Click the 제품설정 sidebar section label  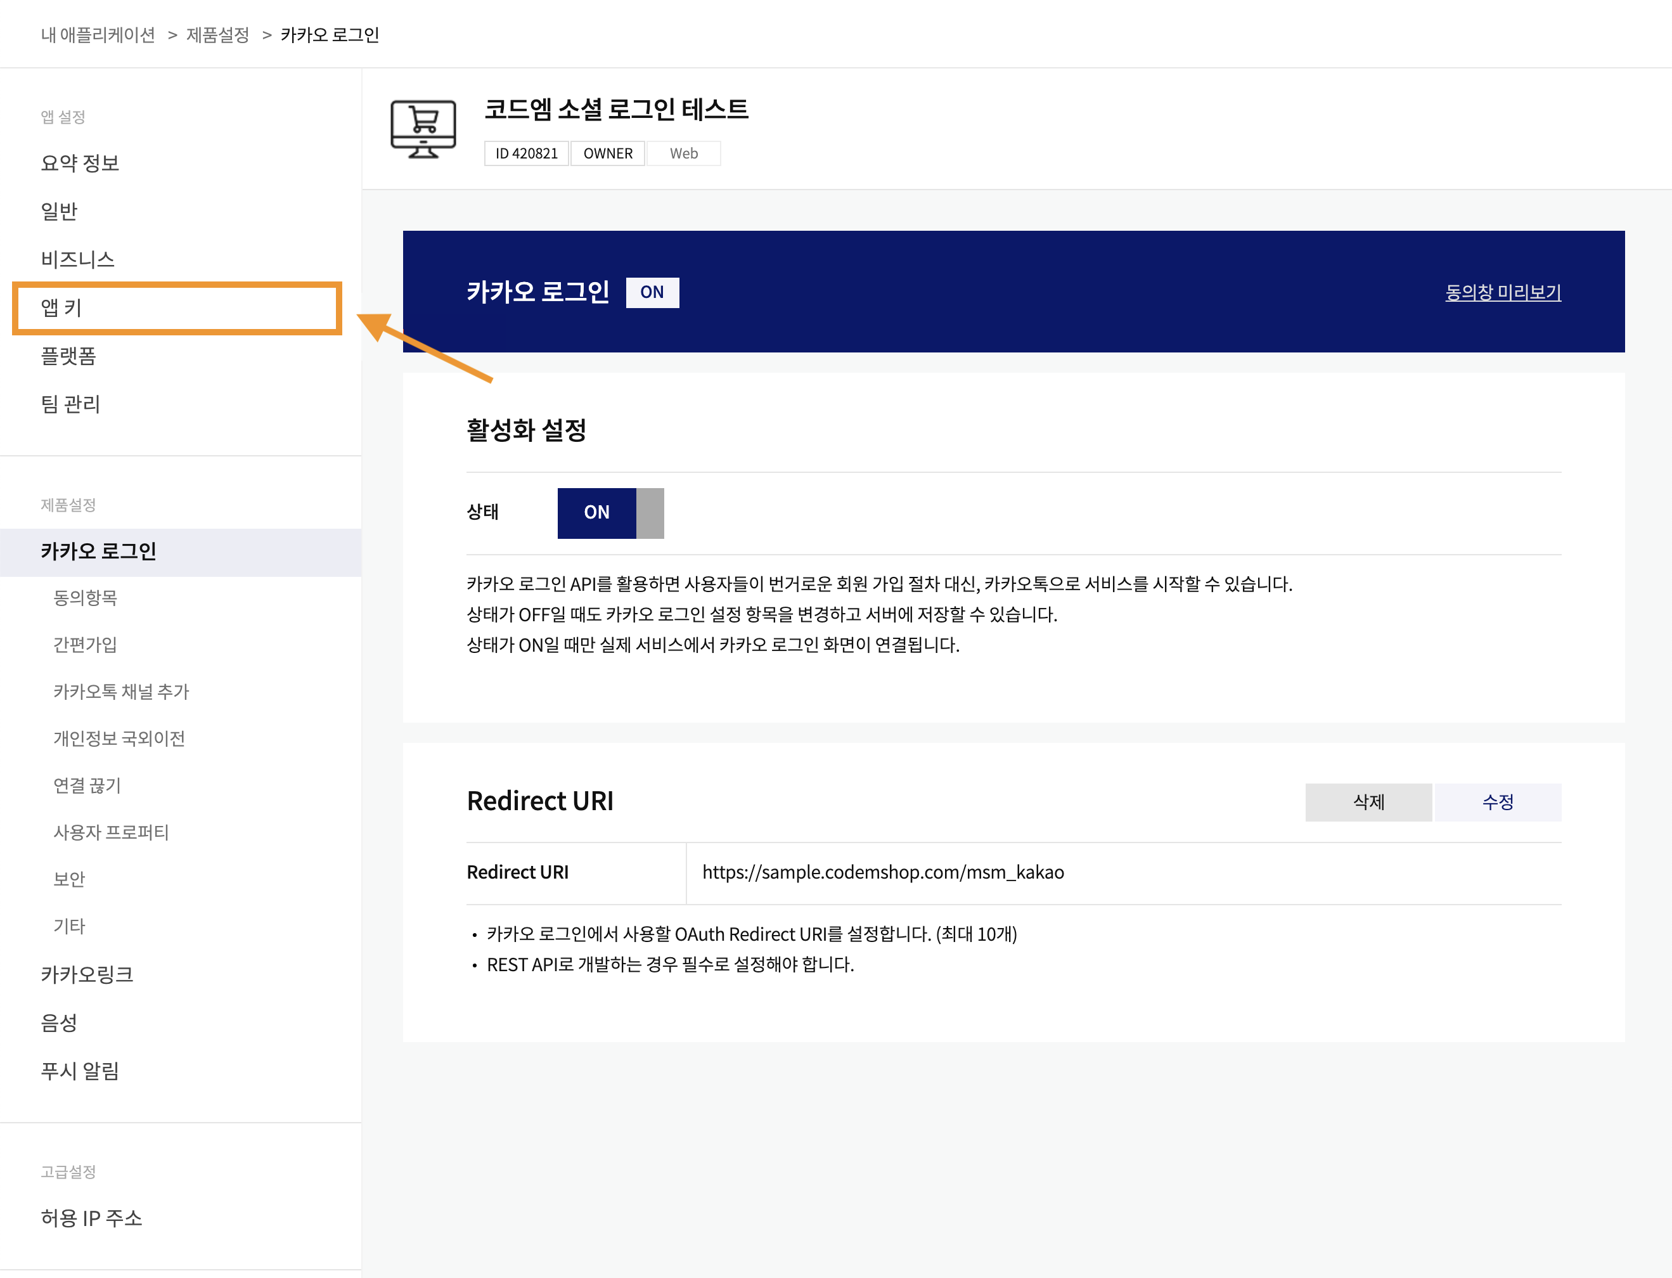68,505
